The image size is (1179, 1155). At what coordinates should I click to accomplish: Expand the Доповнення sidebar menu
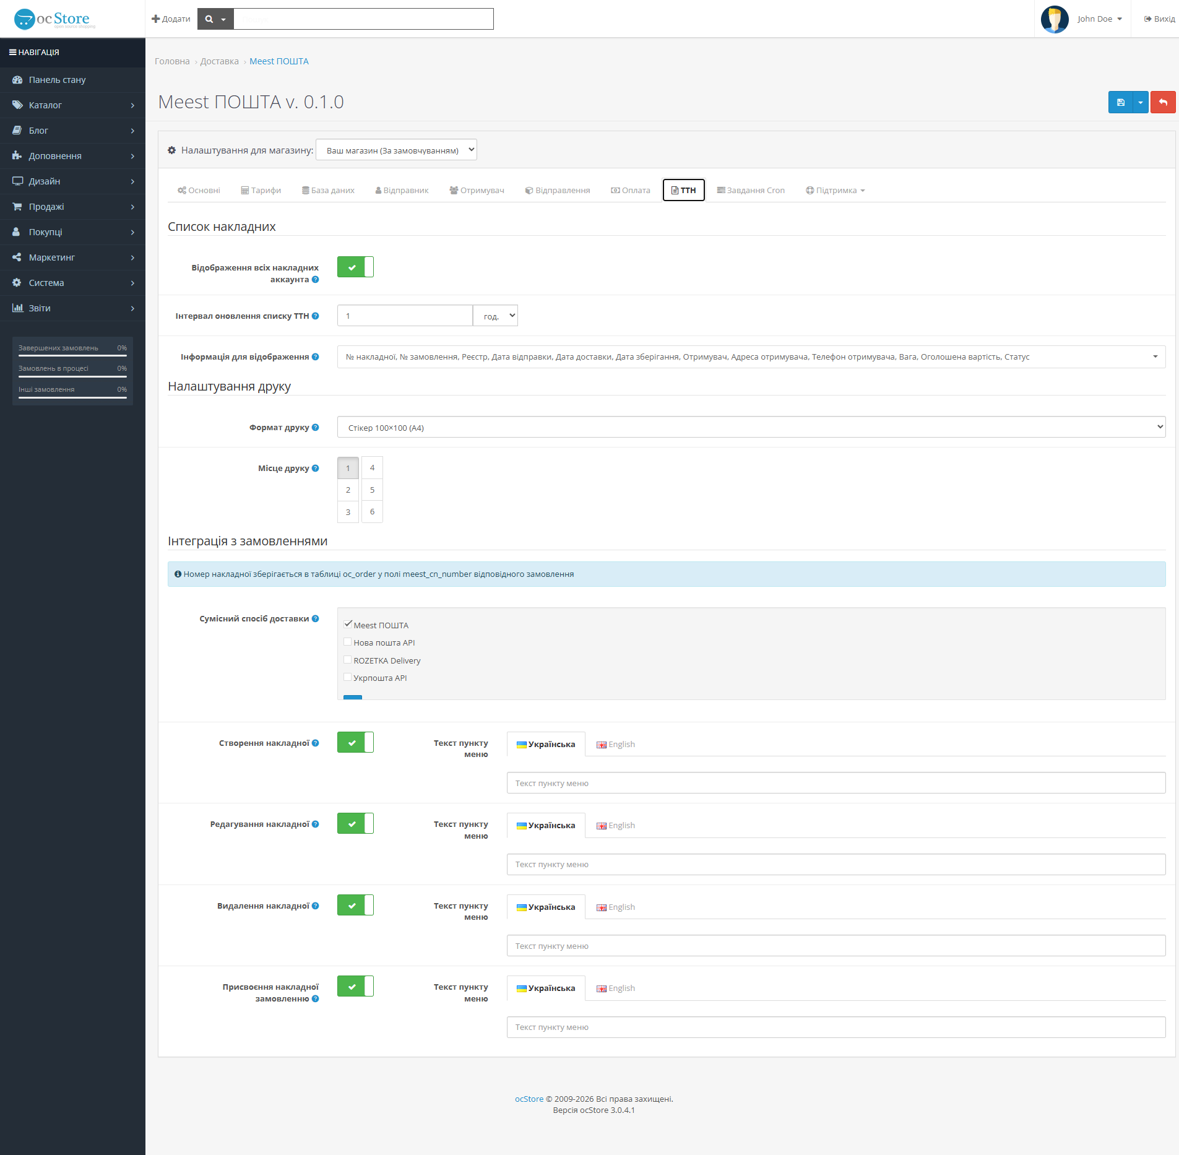click(72, 156)
